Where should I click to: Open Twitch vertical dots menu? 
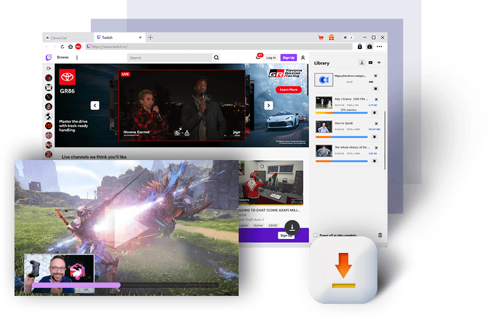pos(77,57)
